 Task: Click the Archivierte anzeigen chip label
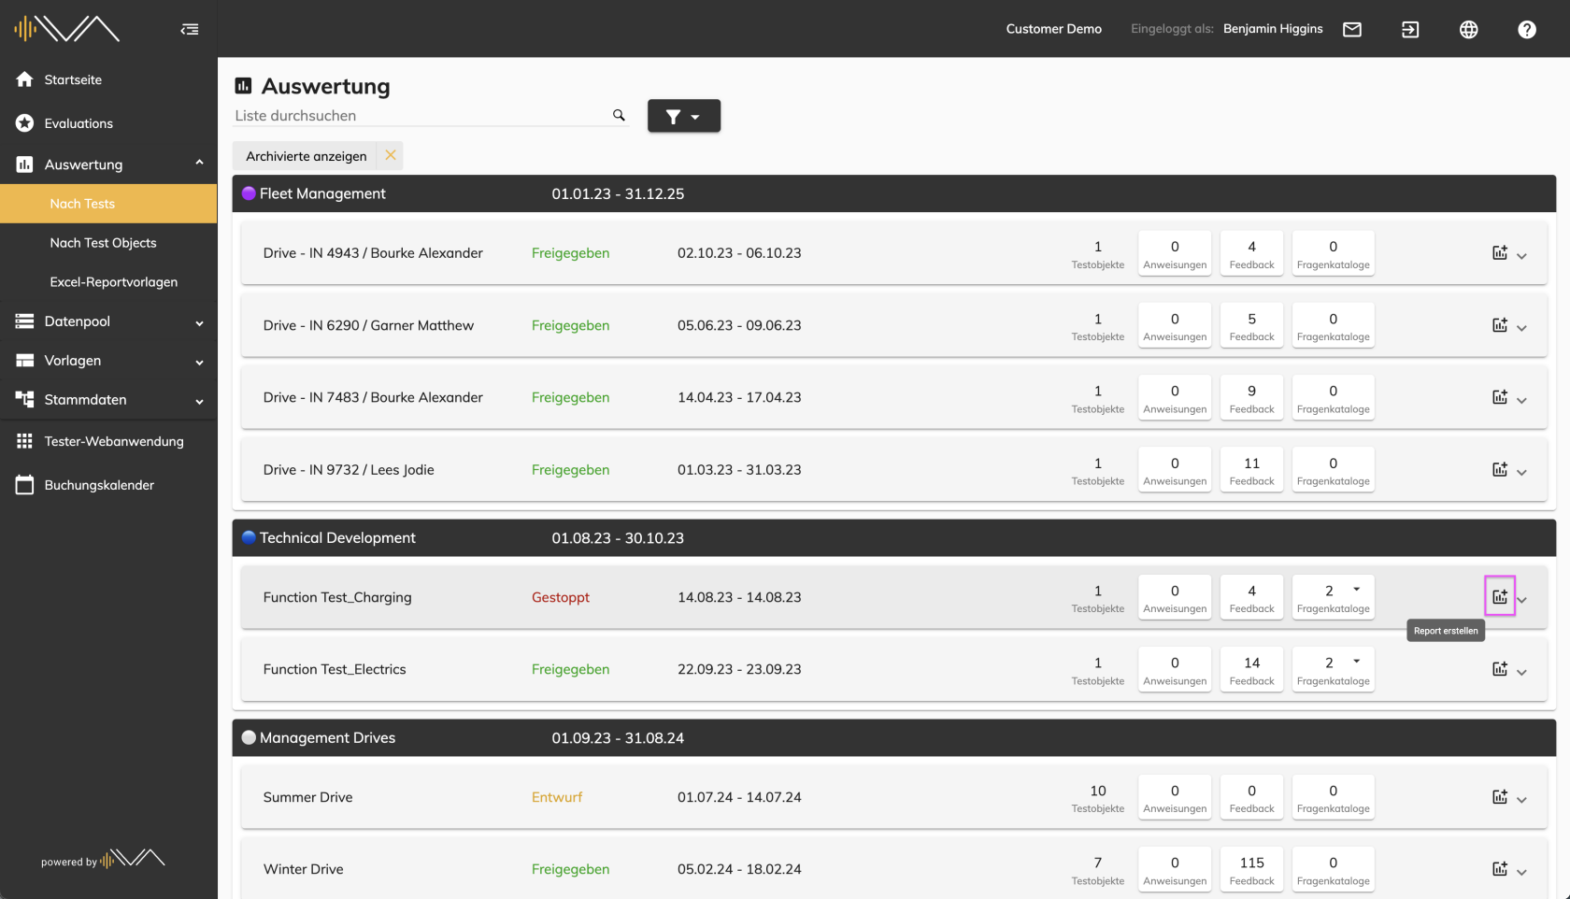pyautogui.click(x=307, y=156)
